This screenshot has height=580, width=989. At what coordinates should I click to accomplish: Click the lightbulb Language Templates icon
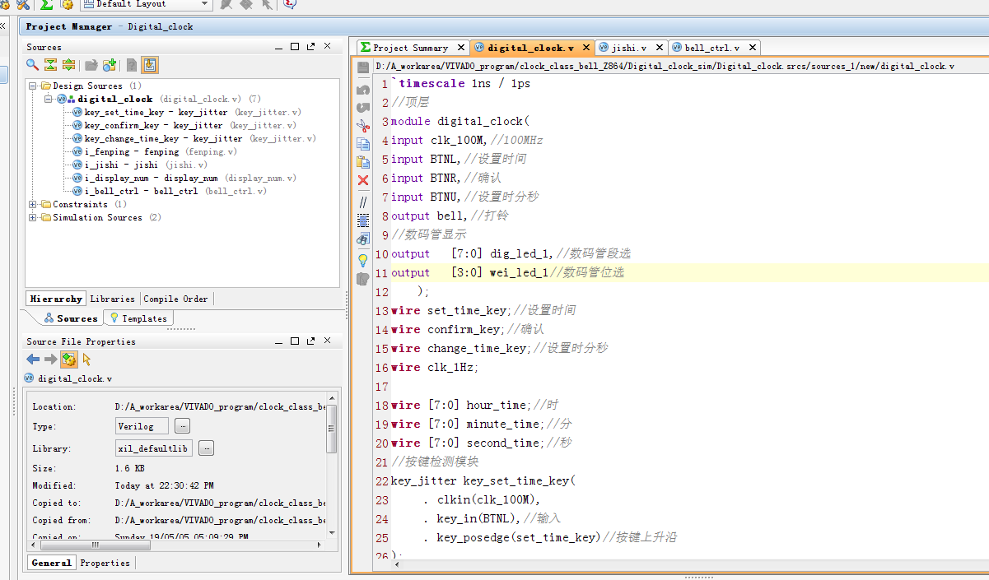(x=363, y=260)
